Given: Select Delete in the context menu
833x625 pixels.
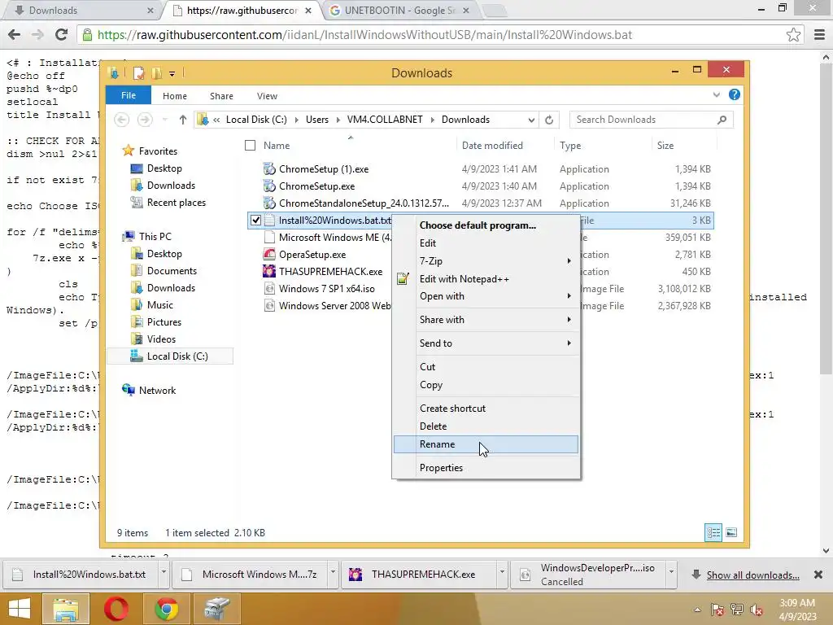Looking at the screenshot, I should pos(486,426).
